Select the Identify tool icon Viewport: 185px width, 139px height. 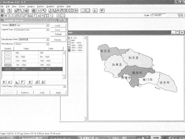[x=2, y=15]
